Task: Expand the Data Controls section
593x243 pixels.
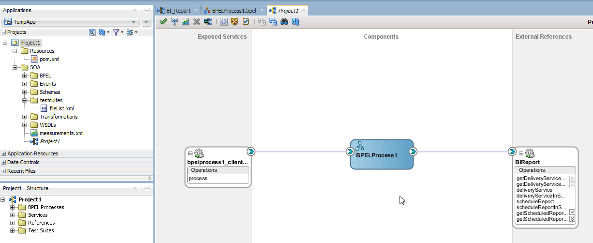Action: click(4, 162)
